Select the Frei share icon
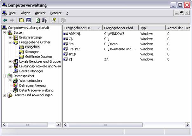Viewport: 192px width, 136px height. tap(66, 44)
